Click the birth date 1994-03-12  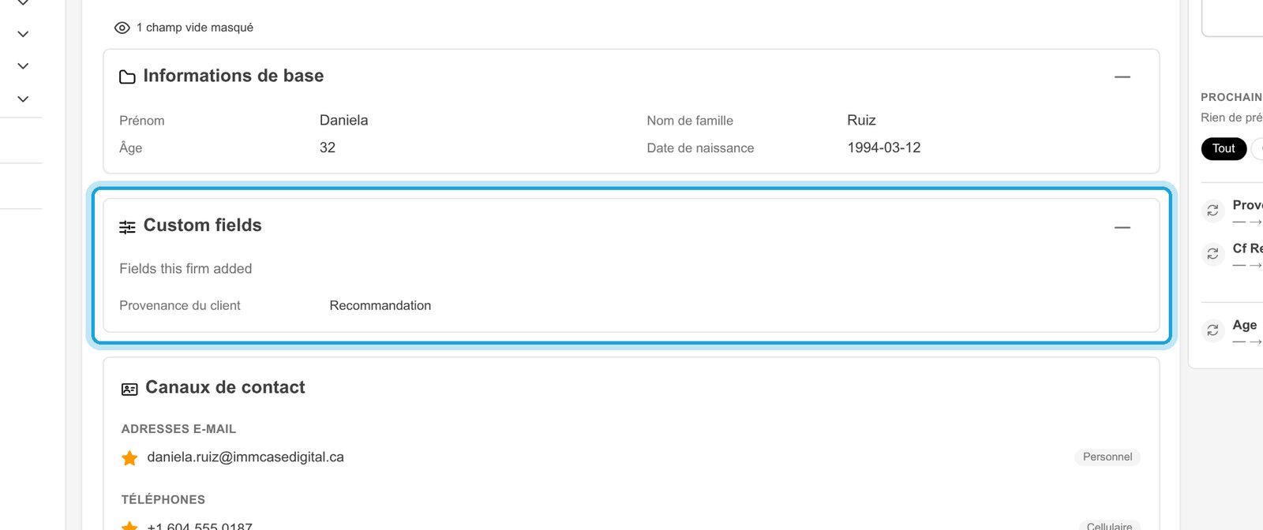click(x=883, y=147)
